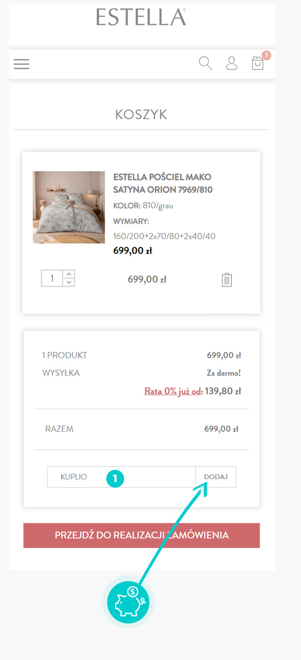Click the KOSZYK page heading

(x=141, y=115)
